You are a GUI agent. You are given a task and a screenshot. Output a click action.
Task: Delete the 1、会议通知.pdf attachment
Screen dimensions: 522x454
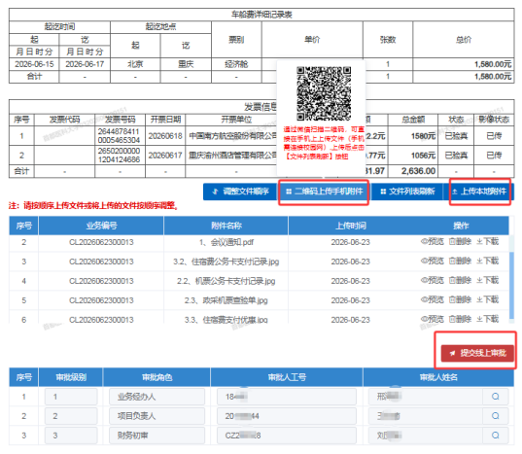tap(460, 242)
